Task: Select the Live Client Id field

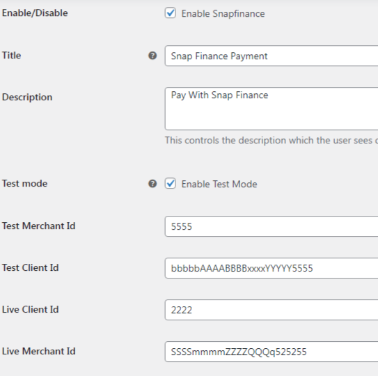Action: (x=271, y=310)
